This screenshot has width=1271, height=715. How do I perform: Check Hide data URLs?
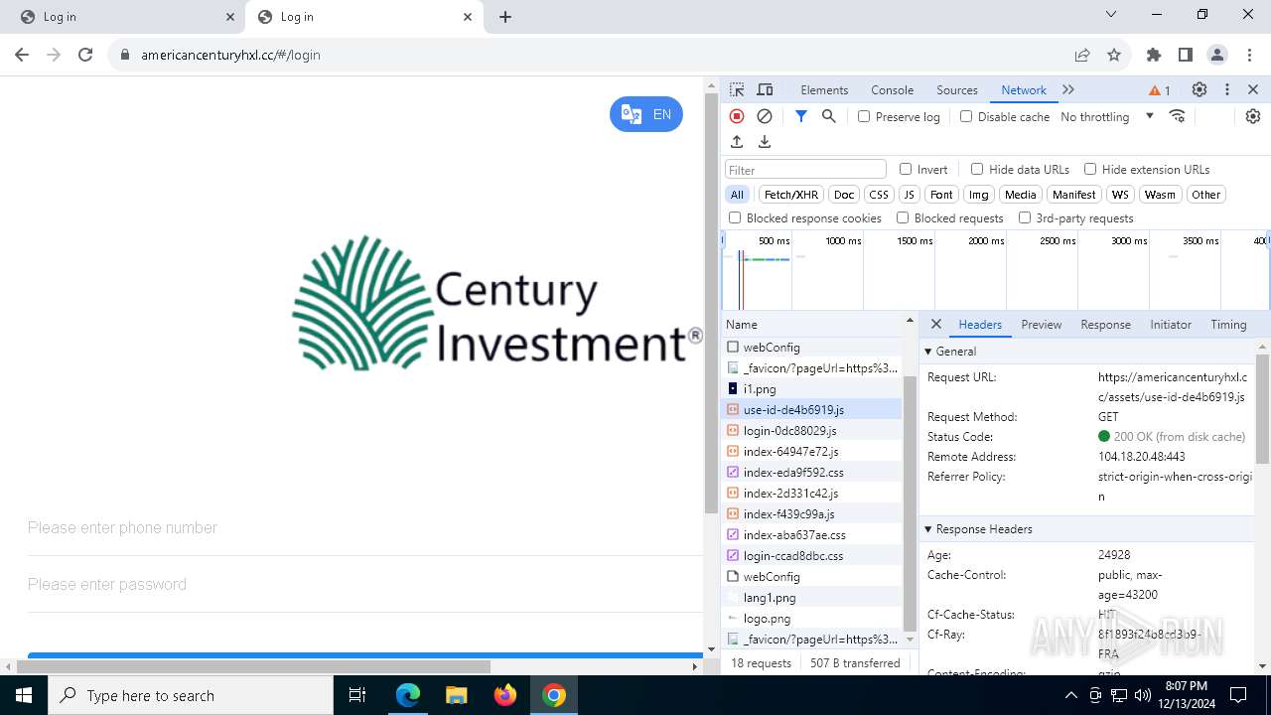pos(977,169)
